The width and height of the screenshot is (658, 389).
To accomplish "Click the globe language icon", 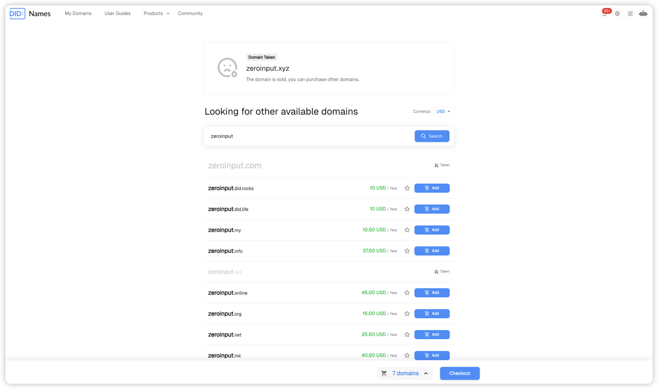I will click(x=617, y=14).
